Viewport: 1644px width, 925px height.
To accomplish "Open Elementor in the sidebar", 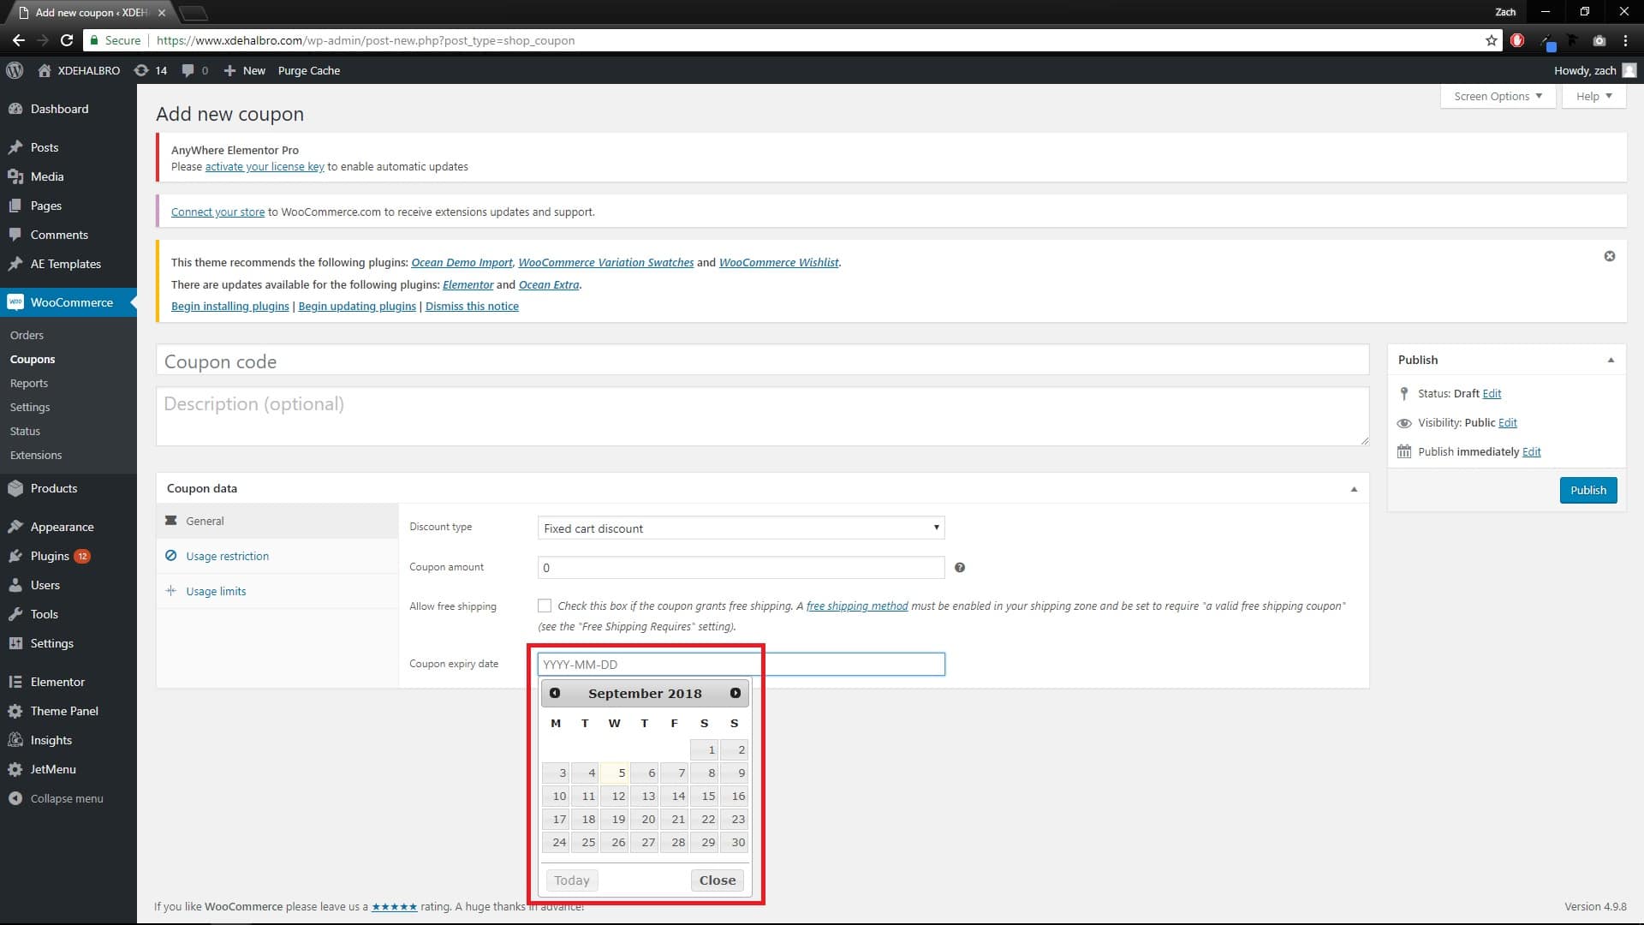I will [x=68, y=682].
